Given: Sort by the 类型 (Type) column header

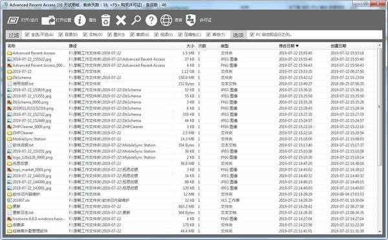Looking at the screenshot, I should (x=224, y=46).
